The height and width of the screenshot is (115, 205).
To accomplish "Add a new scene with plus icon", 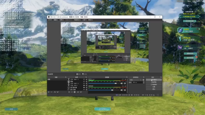I will [x=49, y=92].
